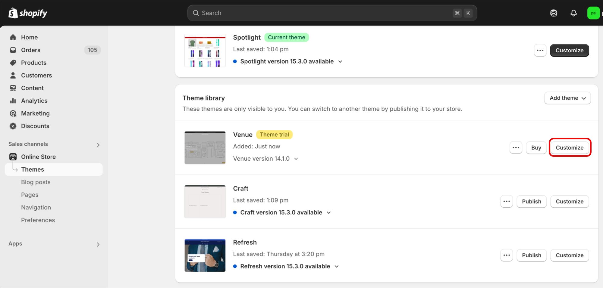
Task: Customize the Refresh theme
Action: (x=570, y=255)
